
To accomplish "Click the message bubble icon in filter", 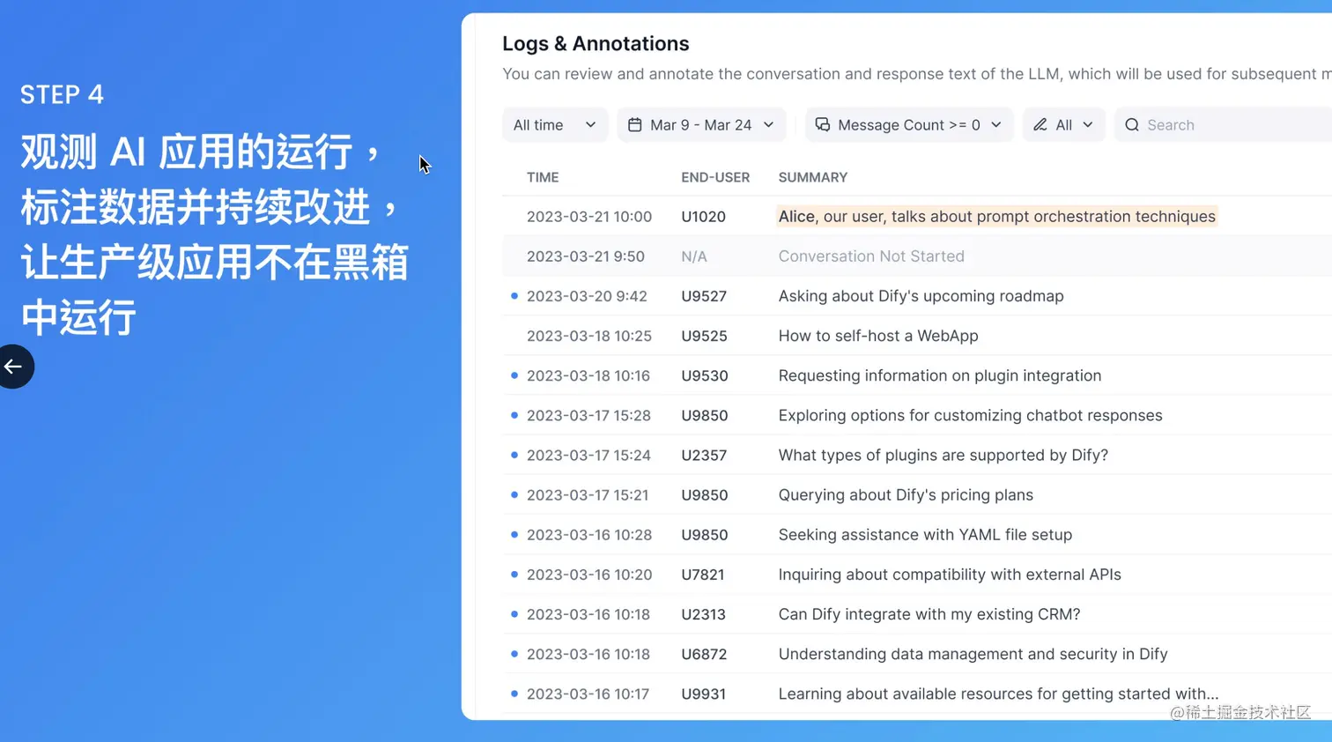I will point(822,125).
